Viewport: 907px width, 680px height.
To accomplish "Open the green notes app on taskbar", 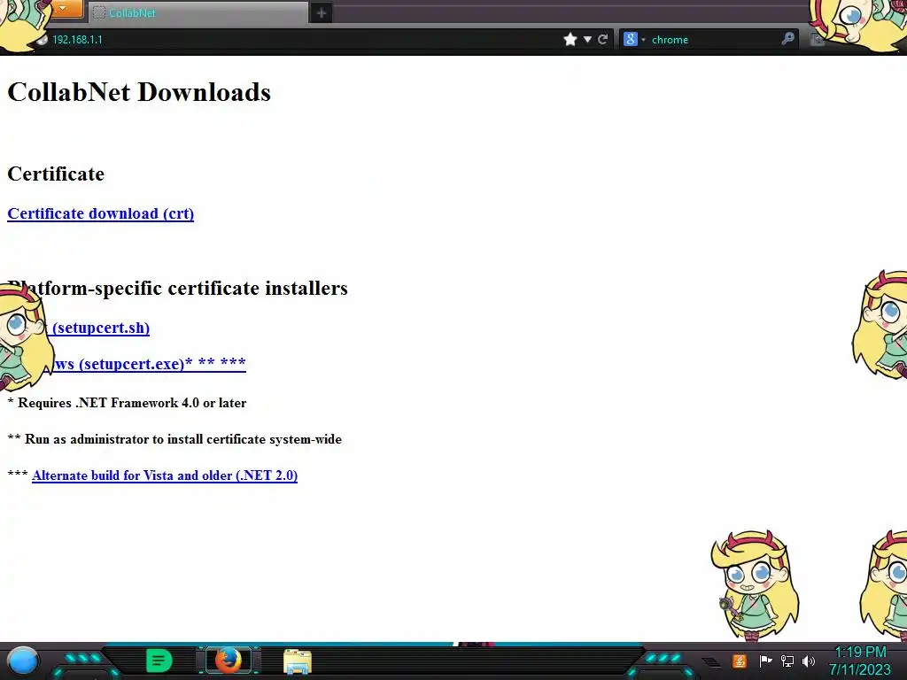I will pyautogui.click(x=159, y=661).
